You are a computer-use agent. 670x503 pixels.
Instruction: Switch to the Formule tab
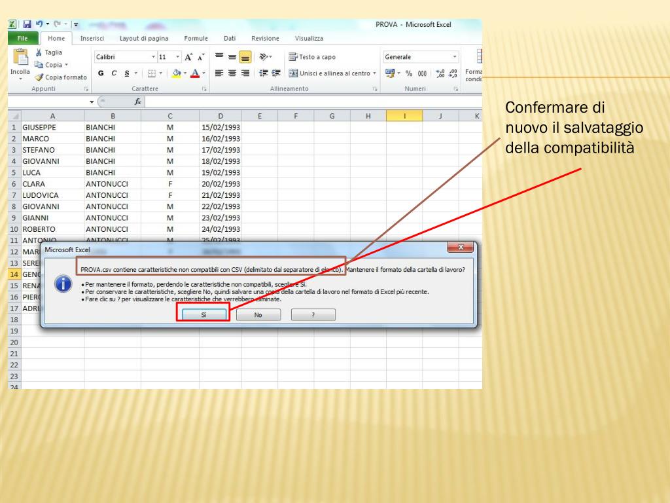(x=196, y=38)
